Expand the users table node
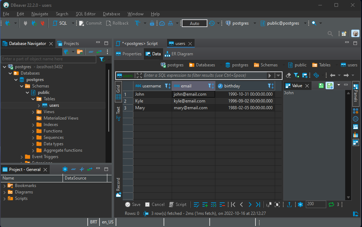The width and height of the screenshot is (362, 227). click(39, 106)
